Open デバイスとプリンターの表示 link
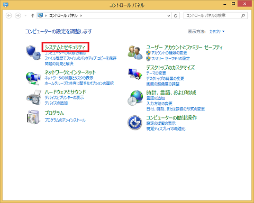 click(x=64, y=98)
